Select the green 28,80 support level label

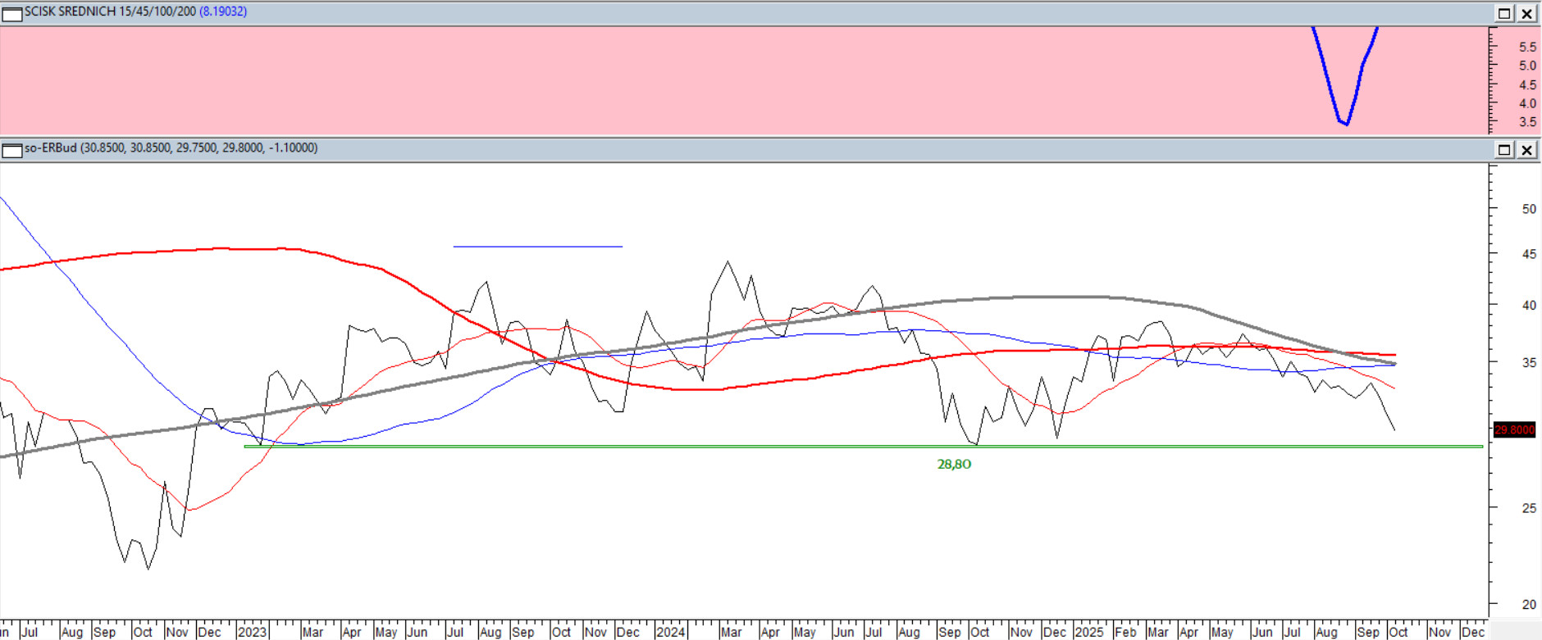(x=954, y=465)
